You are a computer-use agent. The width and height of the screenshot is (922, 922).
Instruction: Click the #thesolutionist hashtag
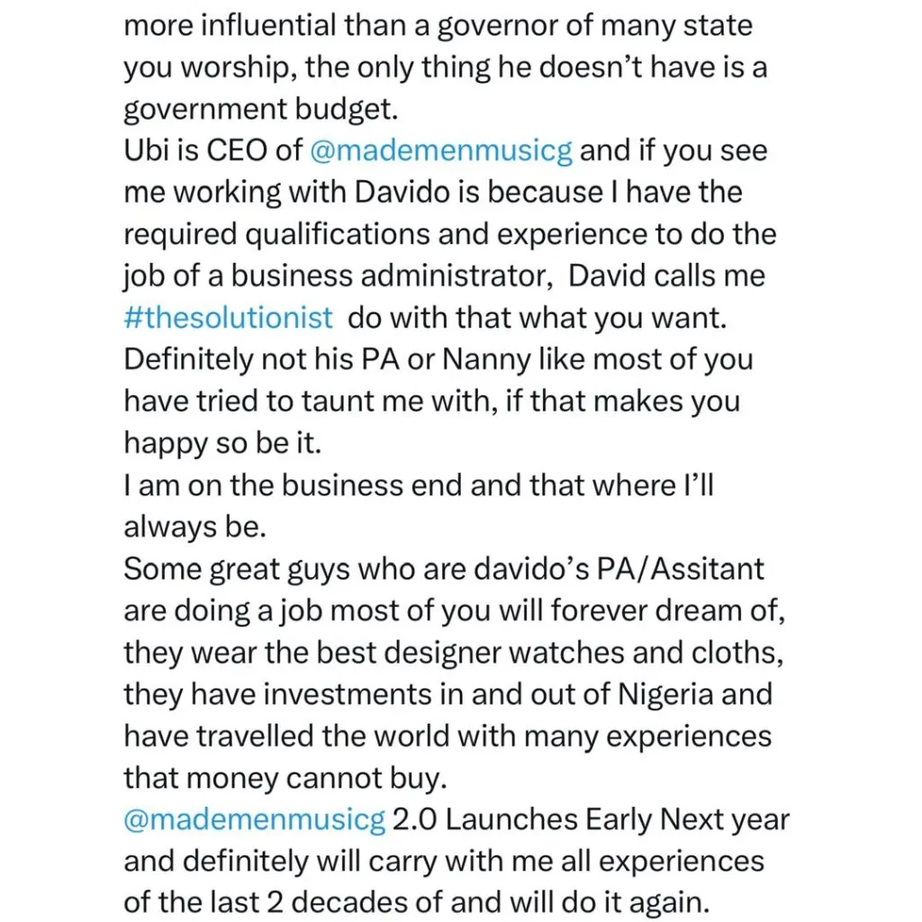[228, 318]
